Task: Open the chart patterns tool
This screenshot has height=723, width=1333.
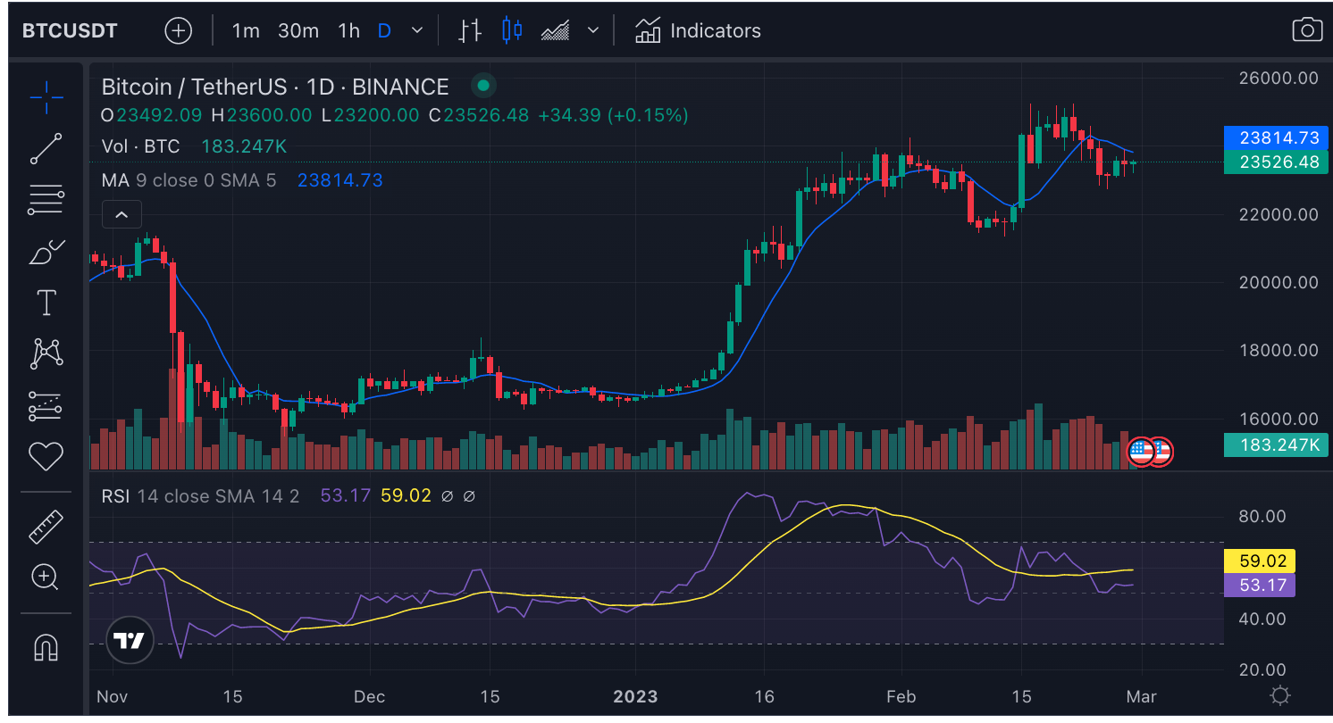Action: click(46, 353)
